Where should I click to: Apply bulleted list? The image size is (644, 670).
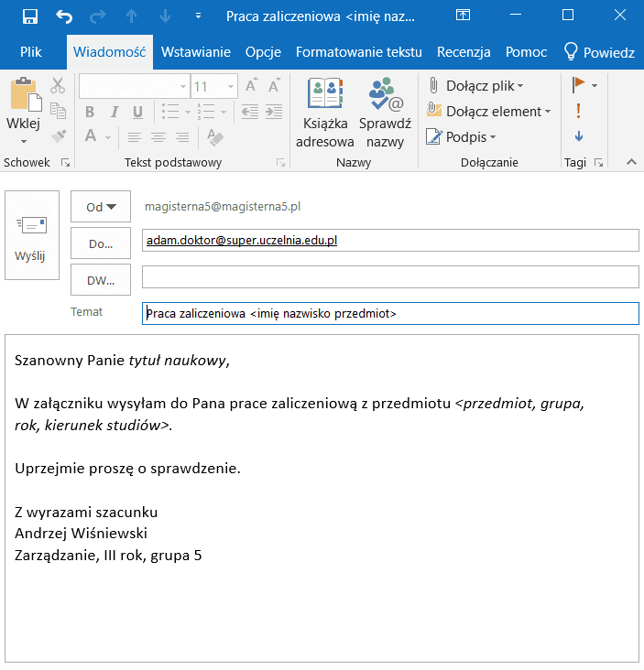[170, 112]
